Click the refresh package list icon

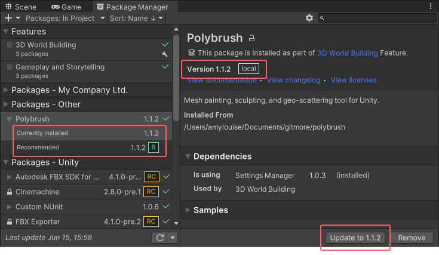coord(159,238)
